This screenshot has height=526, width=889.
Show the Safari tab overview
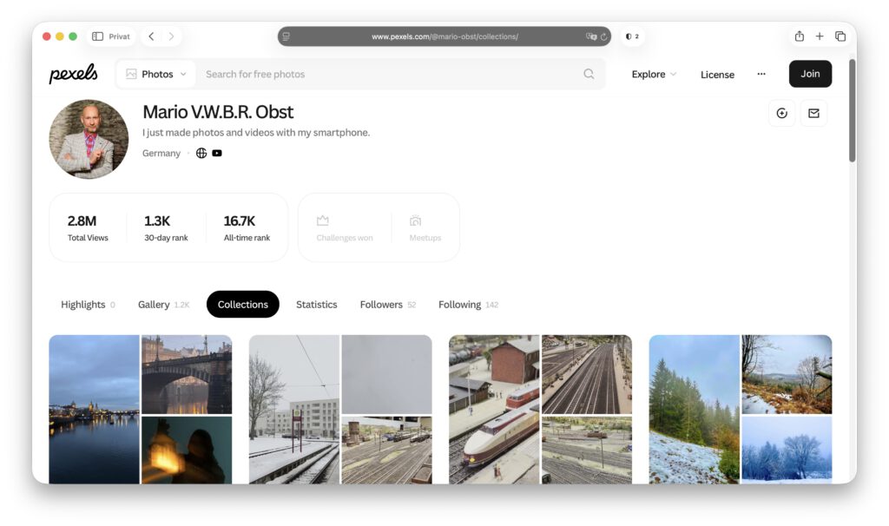click(840, 36)
